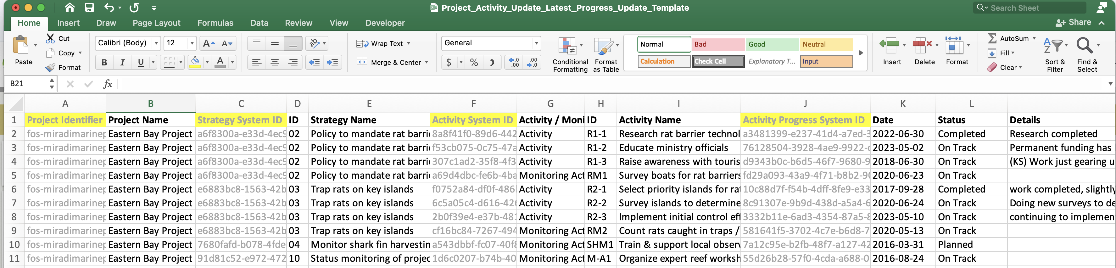The image size is (1116, 268).
Task: Click the AutoSum sigma icon
Action: tap(992, 39)
